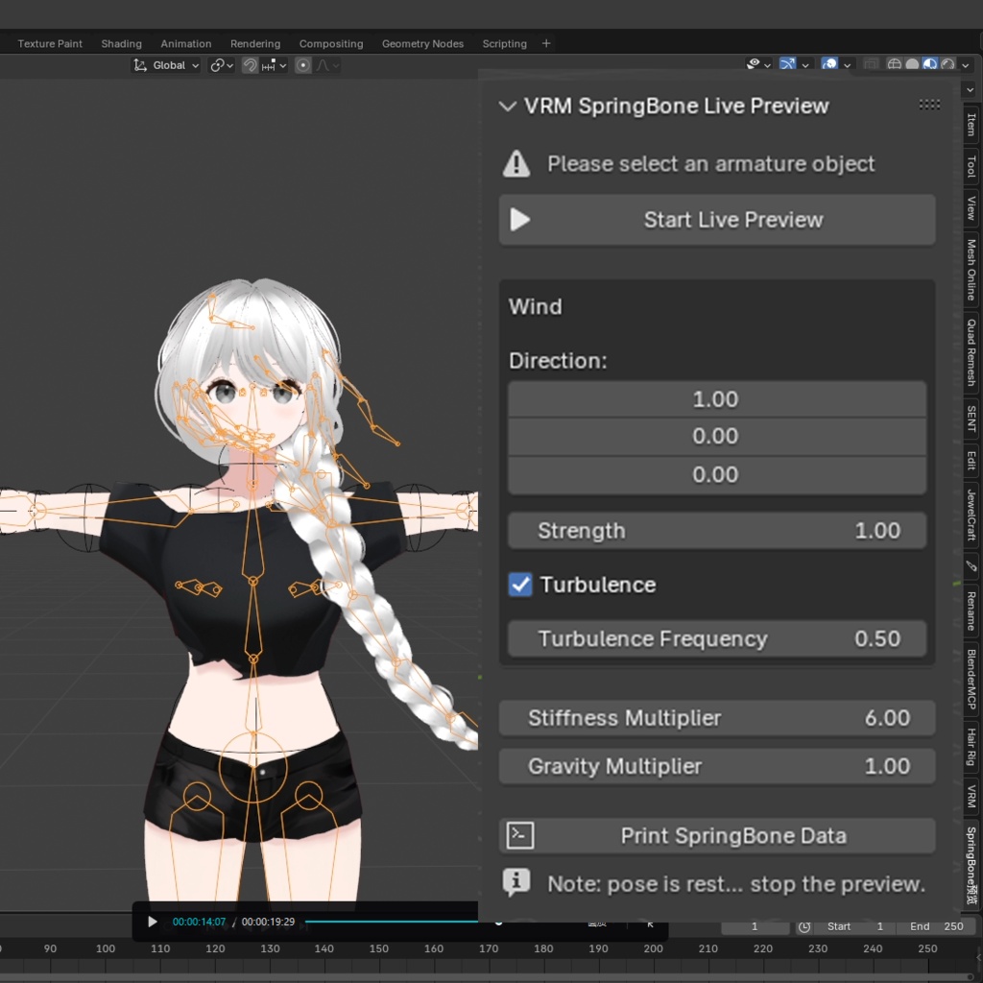Open the View sidebar tab
Image resolution: width=983 pixels, height=983 pixels.
point(971,208)
